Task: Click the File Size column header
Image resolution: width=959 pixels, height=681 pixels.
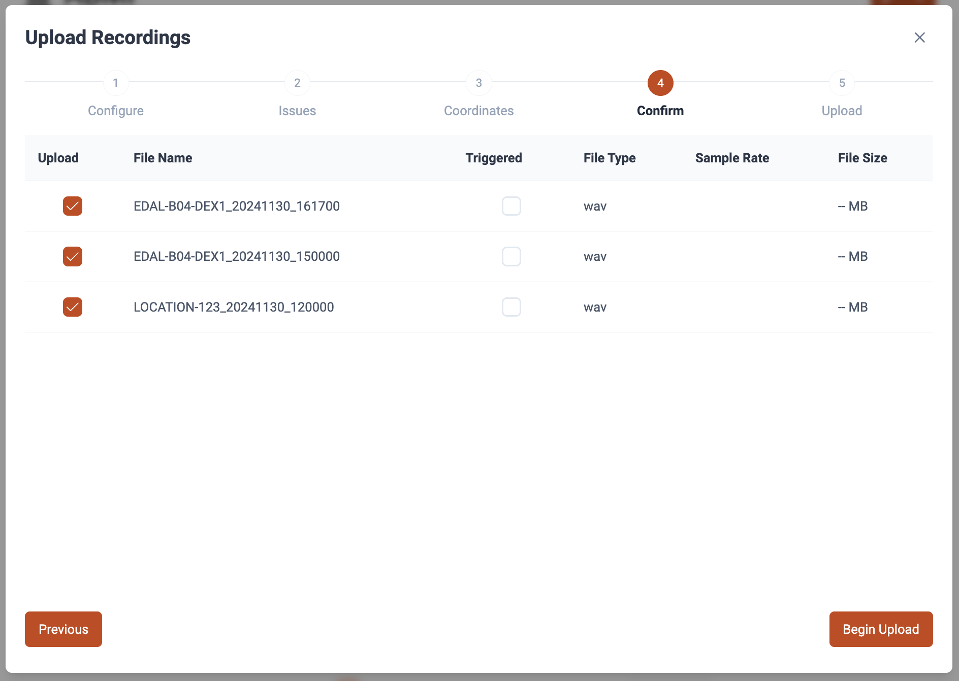Action: pos(862,158)
